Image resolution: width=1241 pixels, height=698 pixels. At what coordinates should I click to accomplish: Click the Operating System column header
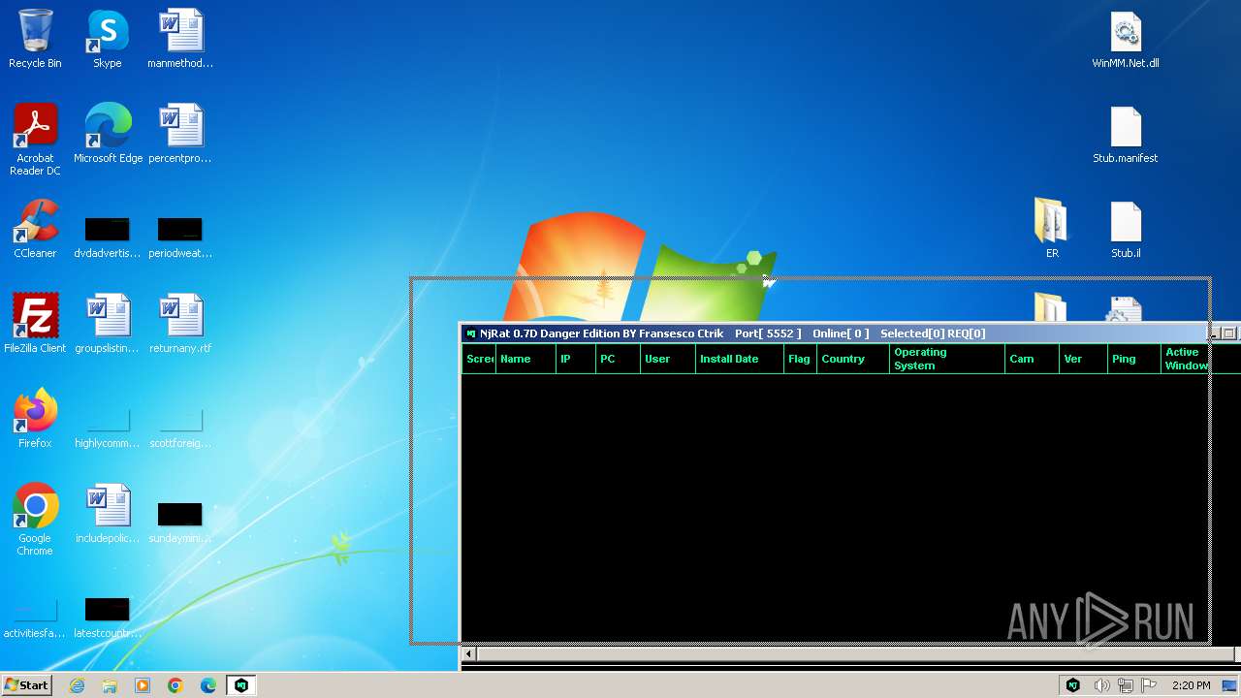pyautogui.click(x=947, y=359)
